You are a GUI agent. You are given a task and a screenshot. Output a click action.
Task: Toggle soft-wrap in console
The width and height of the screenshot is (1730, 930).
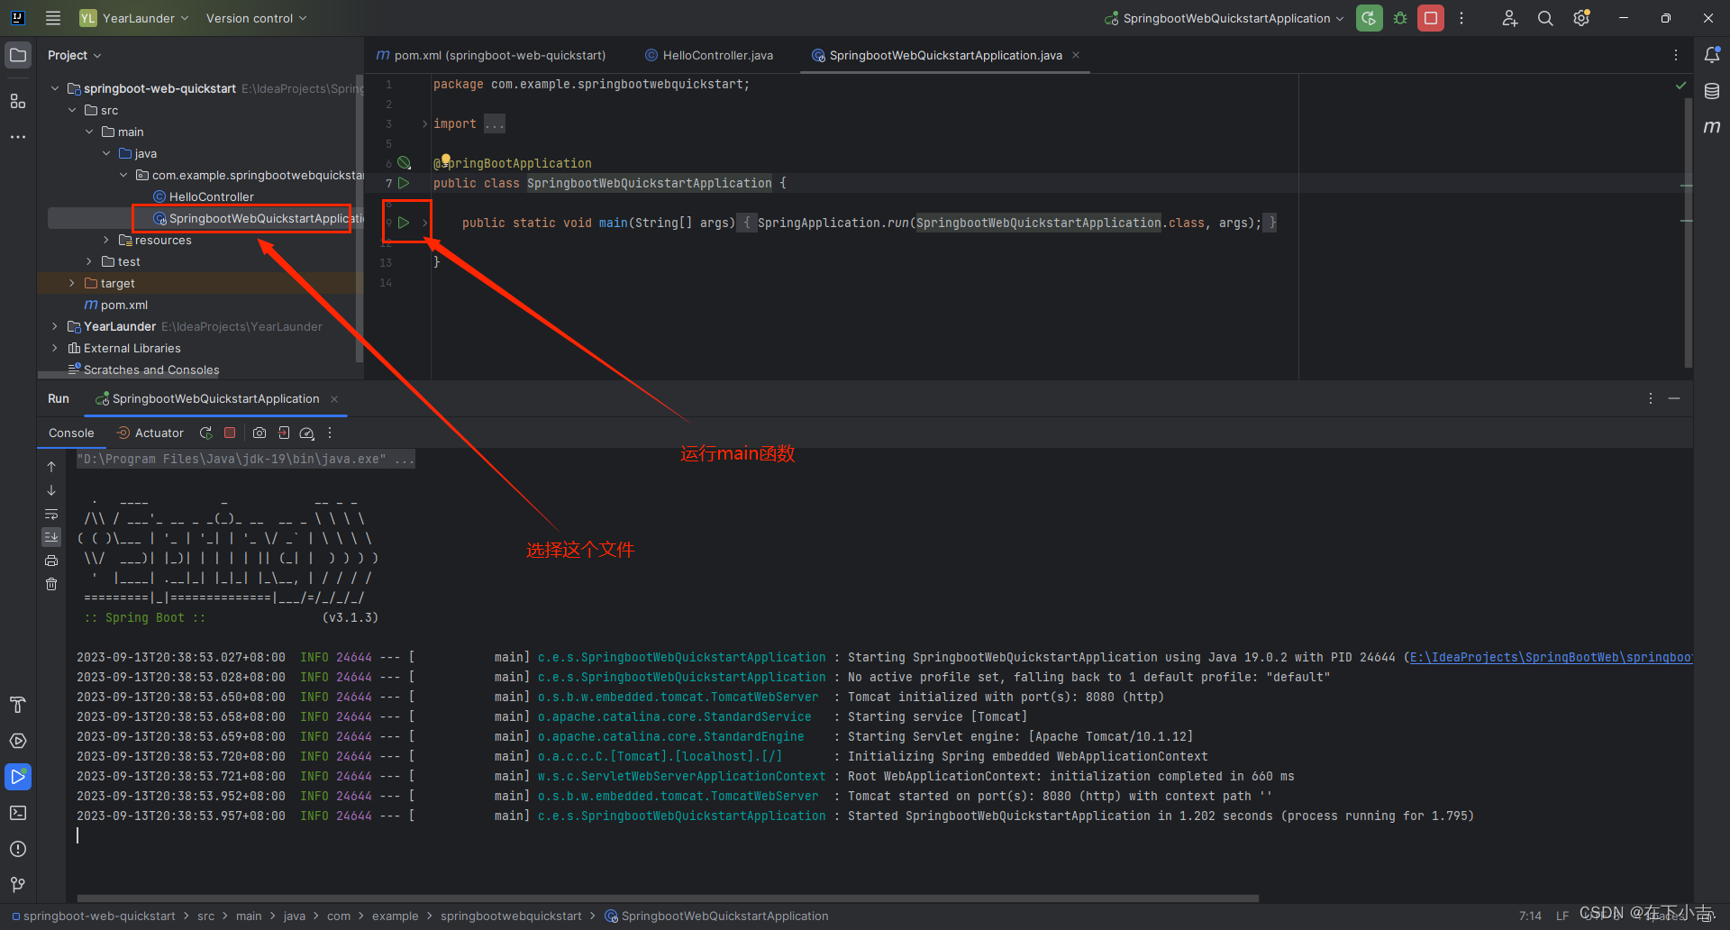click(51, 515)
